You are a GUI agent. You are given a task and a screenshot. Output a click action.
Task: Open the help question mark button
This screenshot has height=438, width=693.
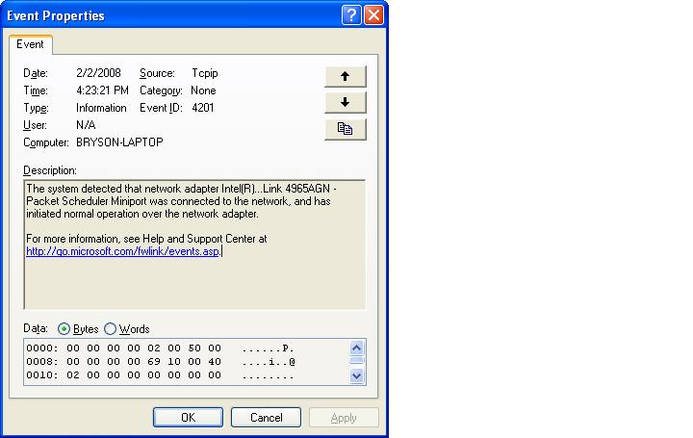351,15
